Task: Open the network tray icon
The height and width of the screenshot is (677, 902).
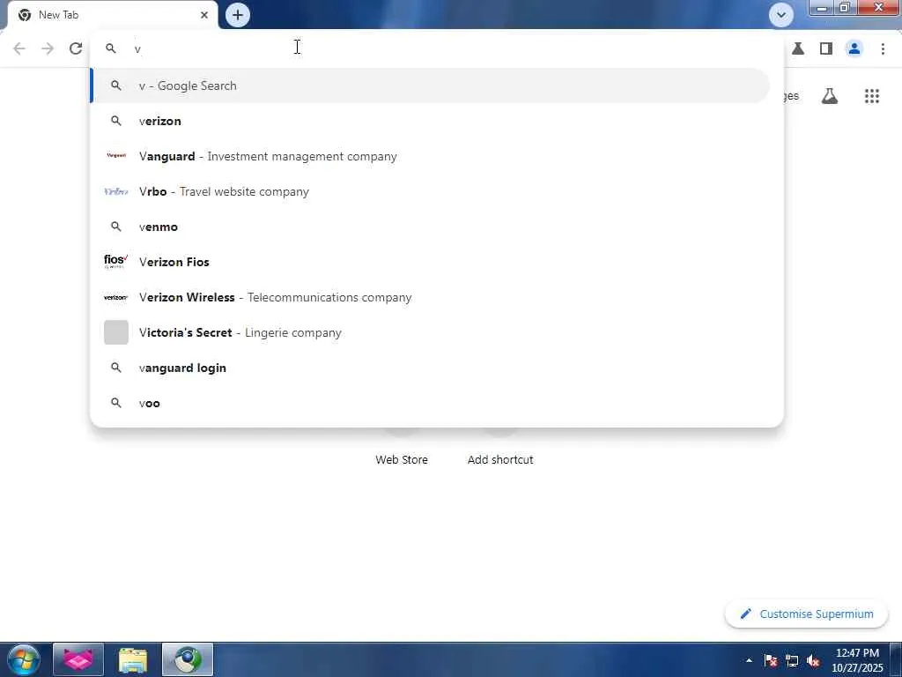Action: (792, 661)
